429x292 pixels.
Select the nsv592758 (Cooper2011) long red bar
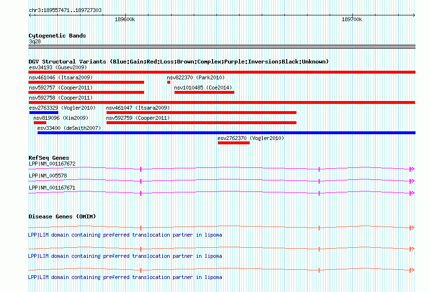tap(222, 102)
